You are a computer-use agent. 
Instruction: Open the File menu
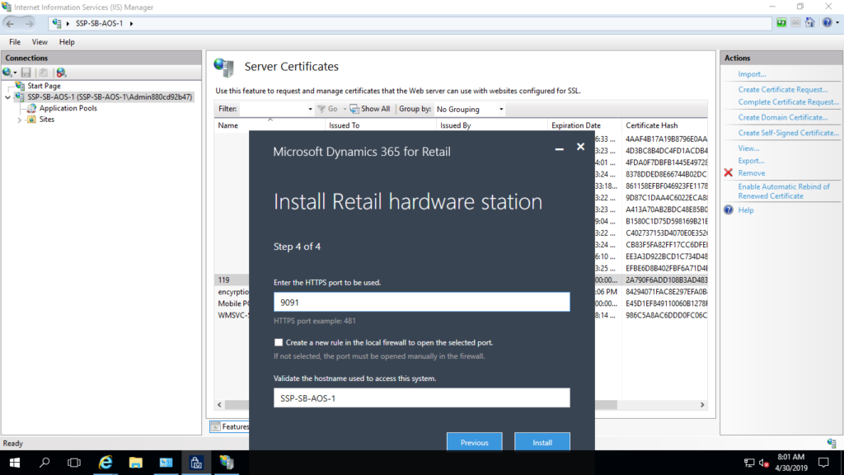[x=15, y=42]
